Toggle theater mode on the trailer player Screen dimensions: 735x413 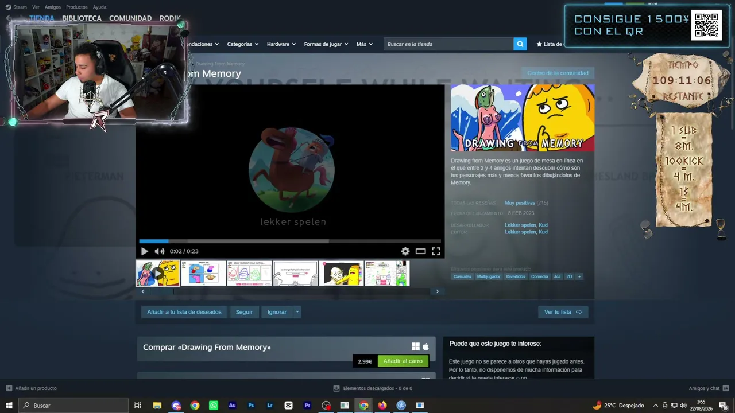(x=420, y=251)
